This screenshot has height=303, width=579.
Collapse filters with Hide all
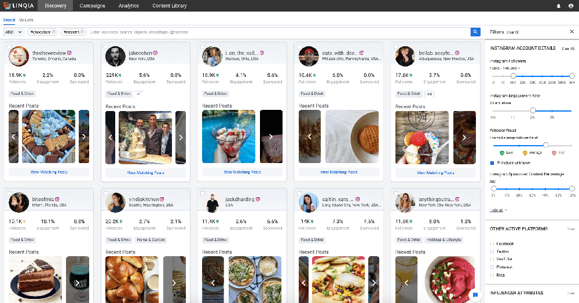(498, 210)
